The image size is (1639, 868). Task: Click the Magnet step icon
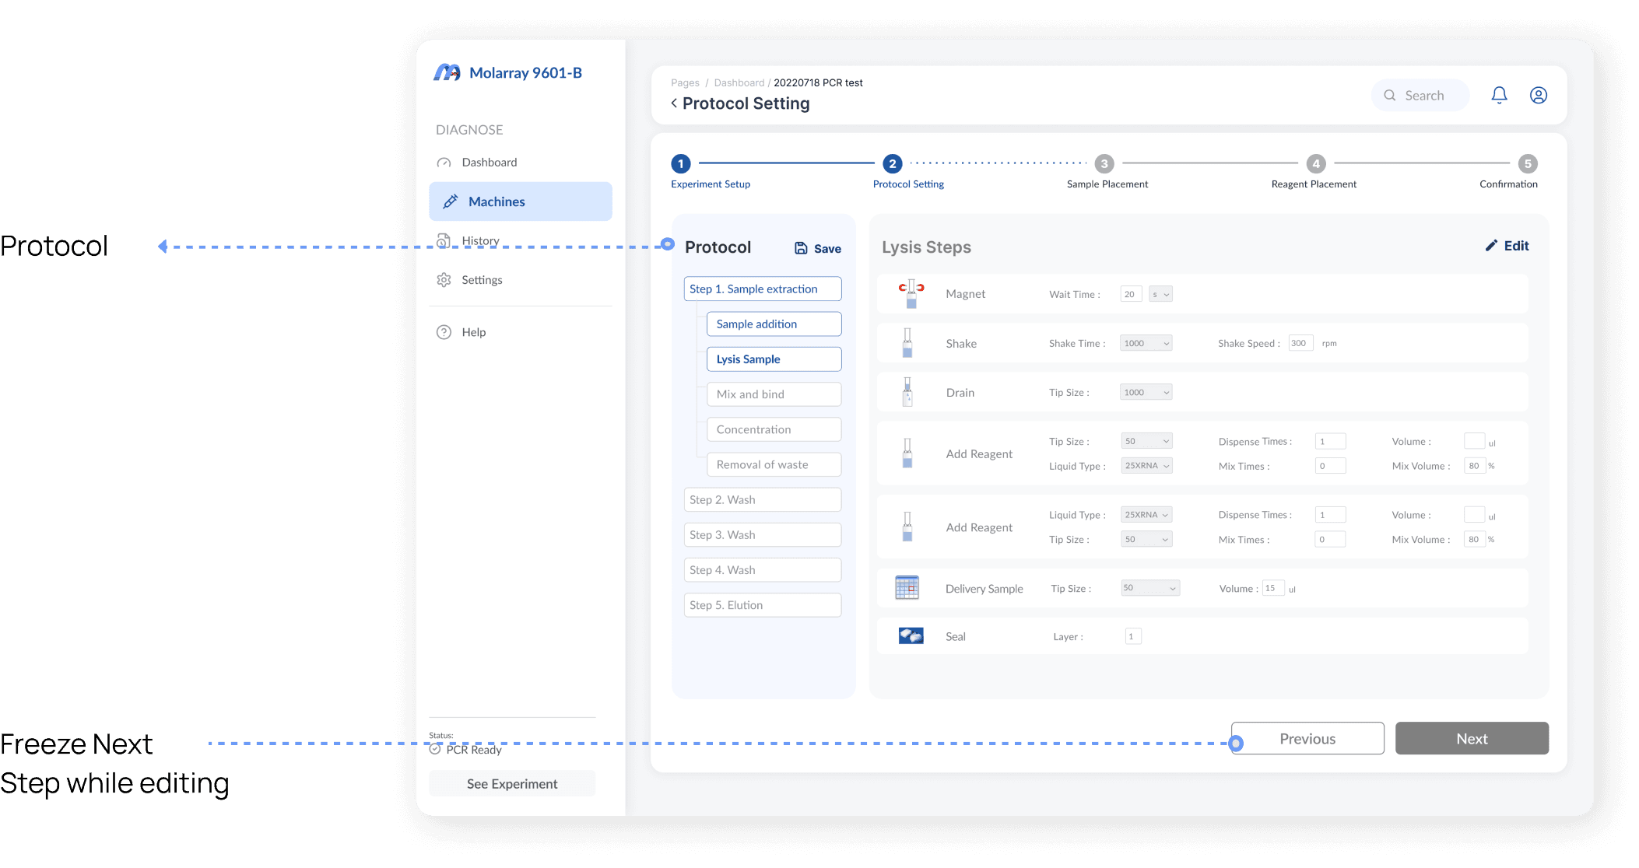[911, 293]
